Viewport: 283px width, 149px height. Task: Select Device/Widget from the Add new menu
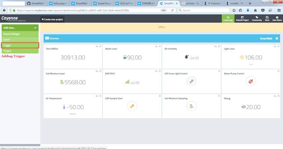coord(20,34)
